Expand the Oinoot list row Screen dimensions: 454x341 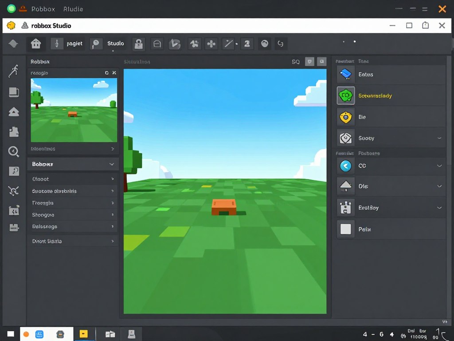(x=73, y=179)
